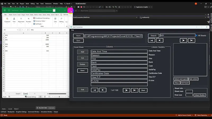Jump to last search result arrow
The image size is (212, 119).
pyautogui.click(x=191, y=40)
